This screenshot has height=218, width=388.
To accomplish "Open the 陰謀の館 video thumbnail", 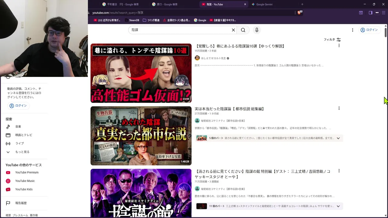I will [x=141, y=193].
